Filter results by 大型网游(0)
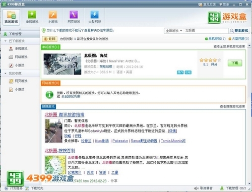This screenshot has height=192, width=252. (x=239, y=39)
